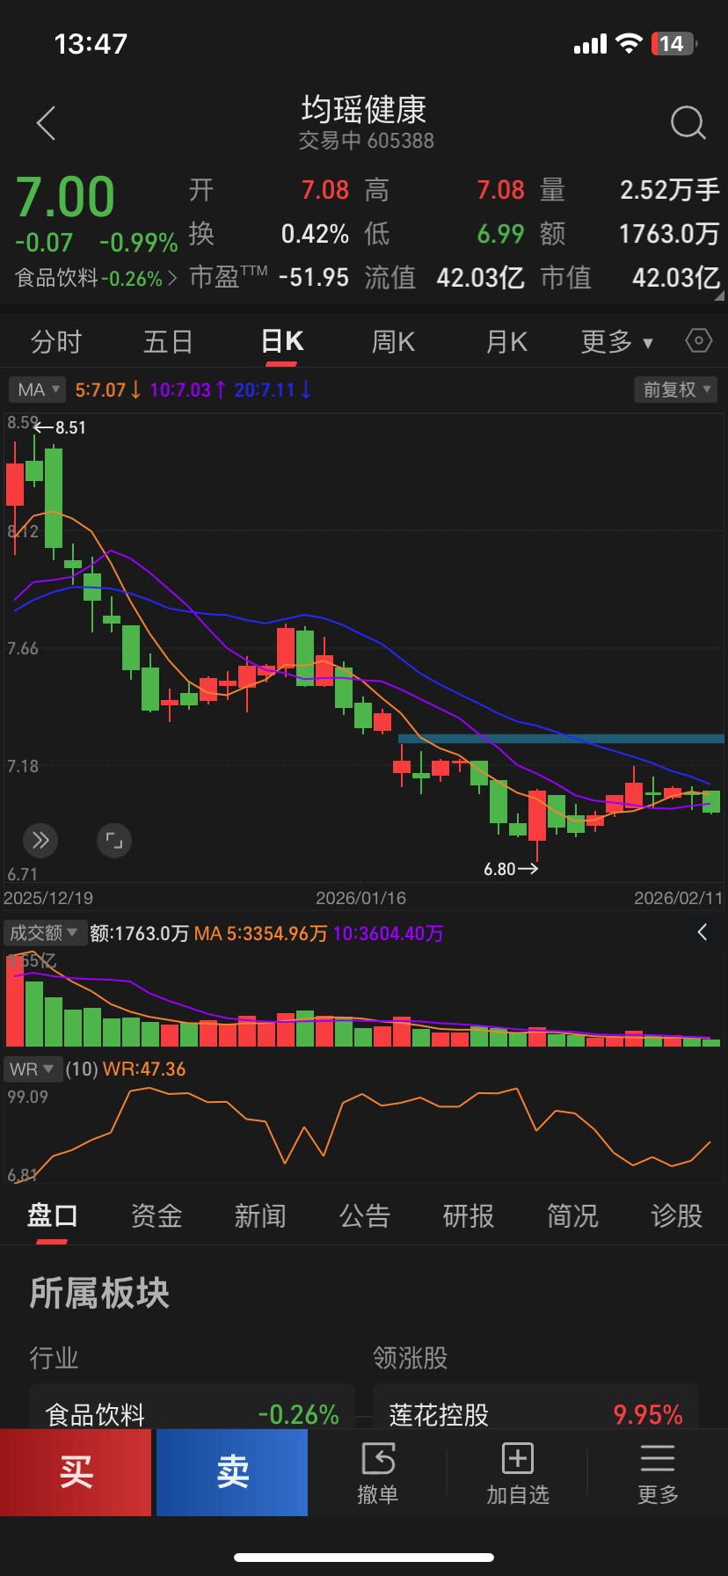Viewport: 728px width, 1576px height.
Task: Open WR indicator dropdown
Action: 33,1069
